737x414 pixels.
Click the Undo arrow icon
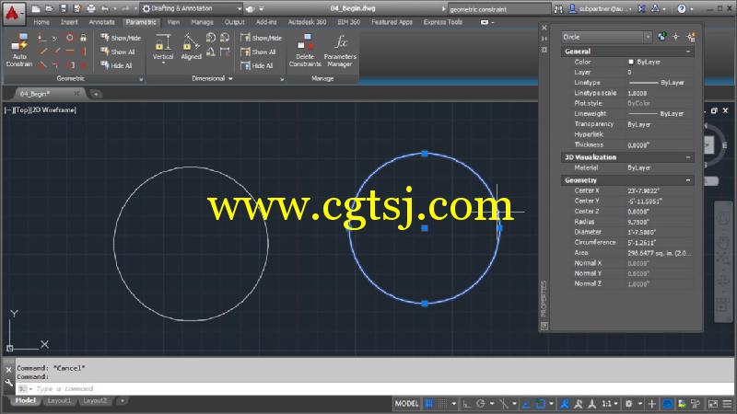[x=104, y=8]
